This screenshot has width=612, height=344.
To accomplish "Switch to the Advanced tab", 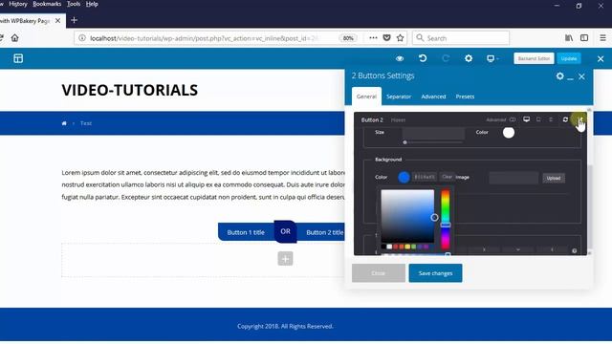I will pyautogui.click(x=433, y=97).
